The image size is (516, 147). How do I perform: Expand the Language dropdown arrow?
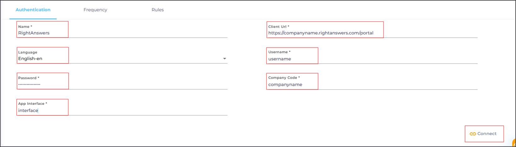click(225, 59)
